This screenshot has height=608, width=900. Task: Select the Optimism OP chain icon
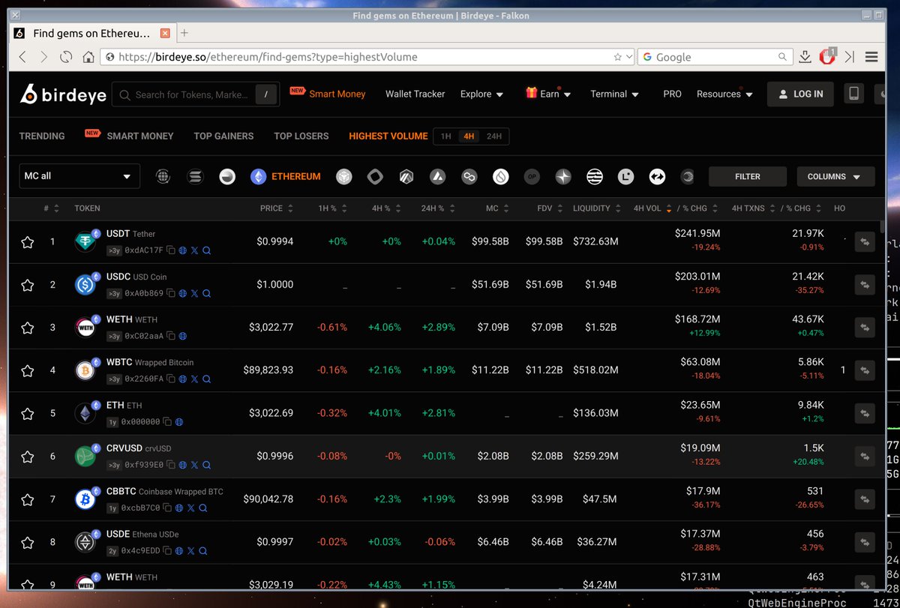click(532, 176)
